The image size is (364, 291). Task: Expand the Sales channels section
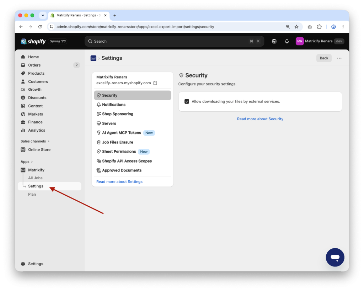[x=35, y=141]
